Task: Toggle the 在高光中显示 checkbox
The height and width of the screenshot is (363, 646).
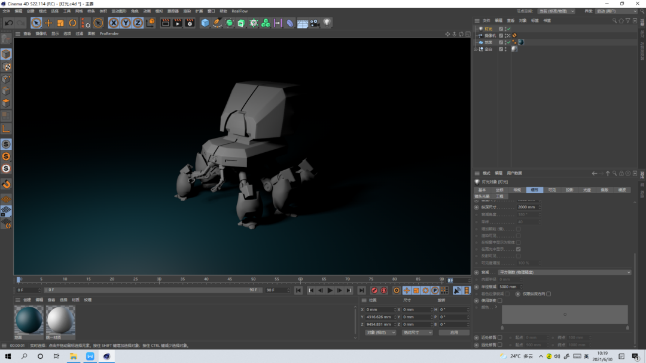Action: click(x=518, y=249)
